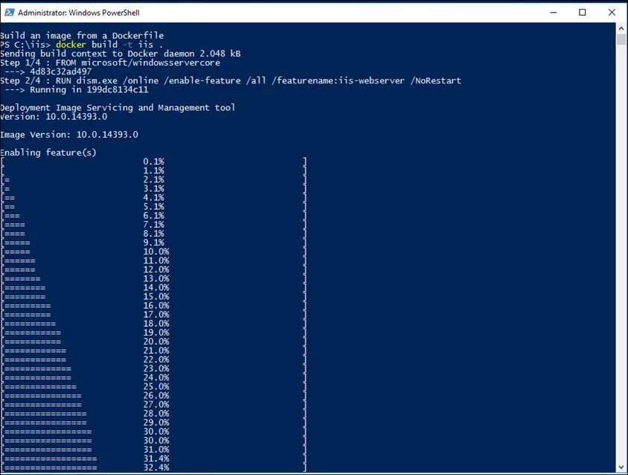Click the 'Enabling feature(s)' text
Image resolution: width=628 pixels, height=475 pixels.
(x=48, y=153)
